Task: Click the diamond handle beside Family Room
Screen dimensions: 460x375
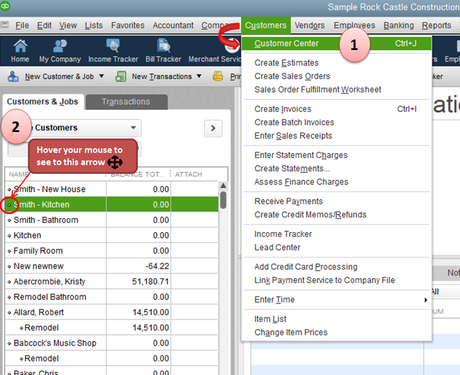Action: pos(9,251)
